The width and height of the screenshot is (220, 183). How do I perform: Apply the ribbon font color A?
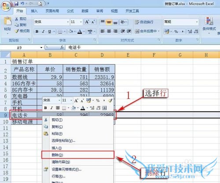point(80,31)
